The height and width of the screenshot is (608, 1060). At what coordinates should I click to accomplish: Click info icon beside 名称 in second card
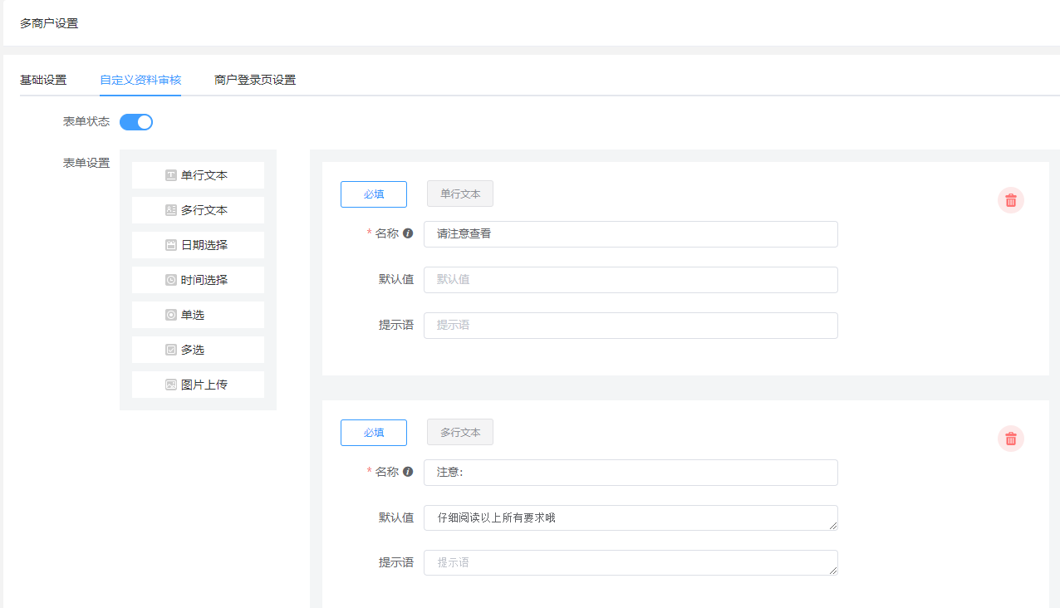408,472
